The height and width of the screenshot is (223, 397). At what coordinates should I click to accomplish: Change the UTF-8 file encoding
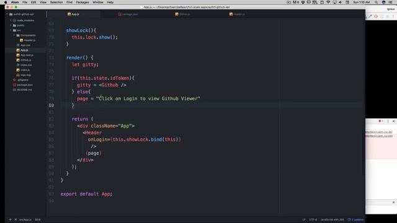(x=313, y=219)
